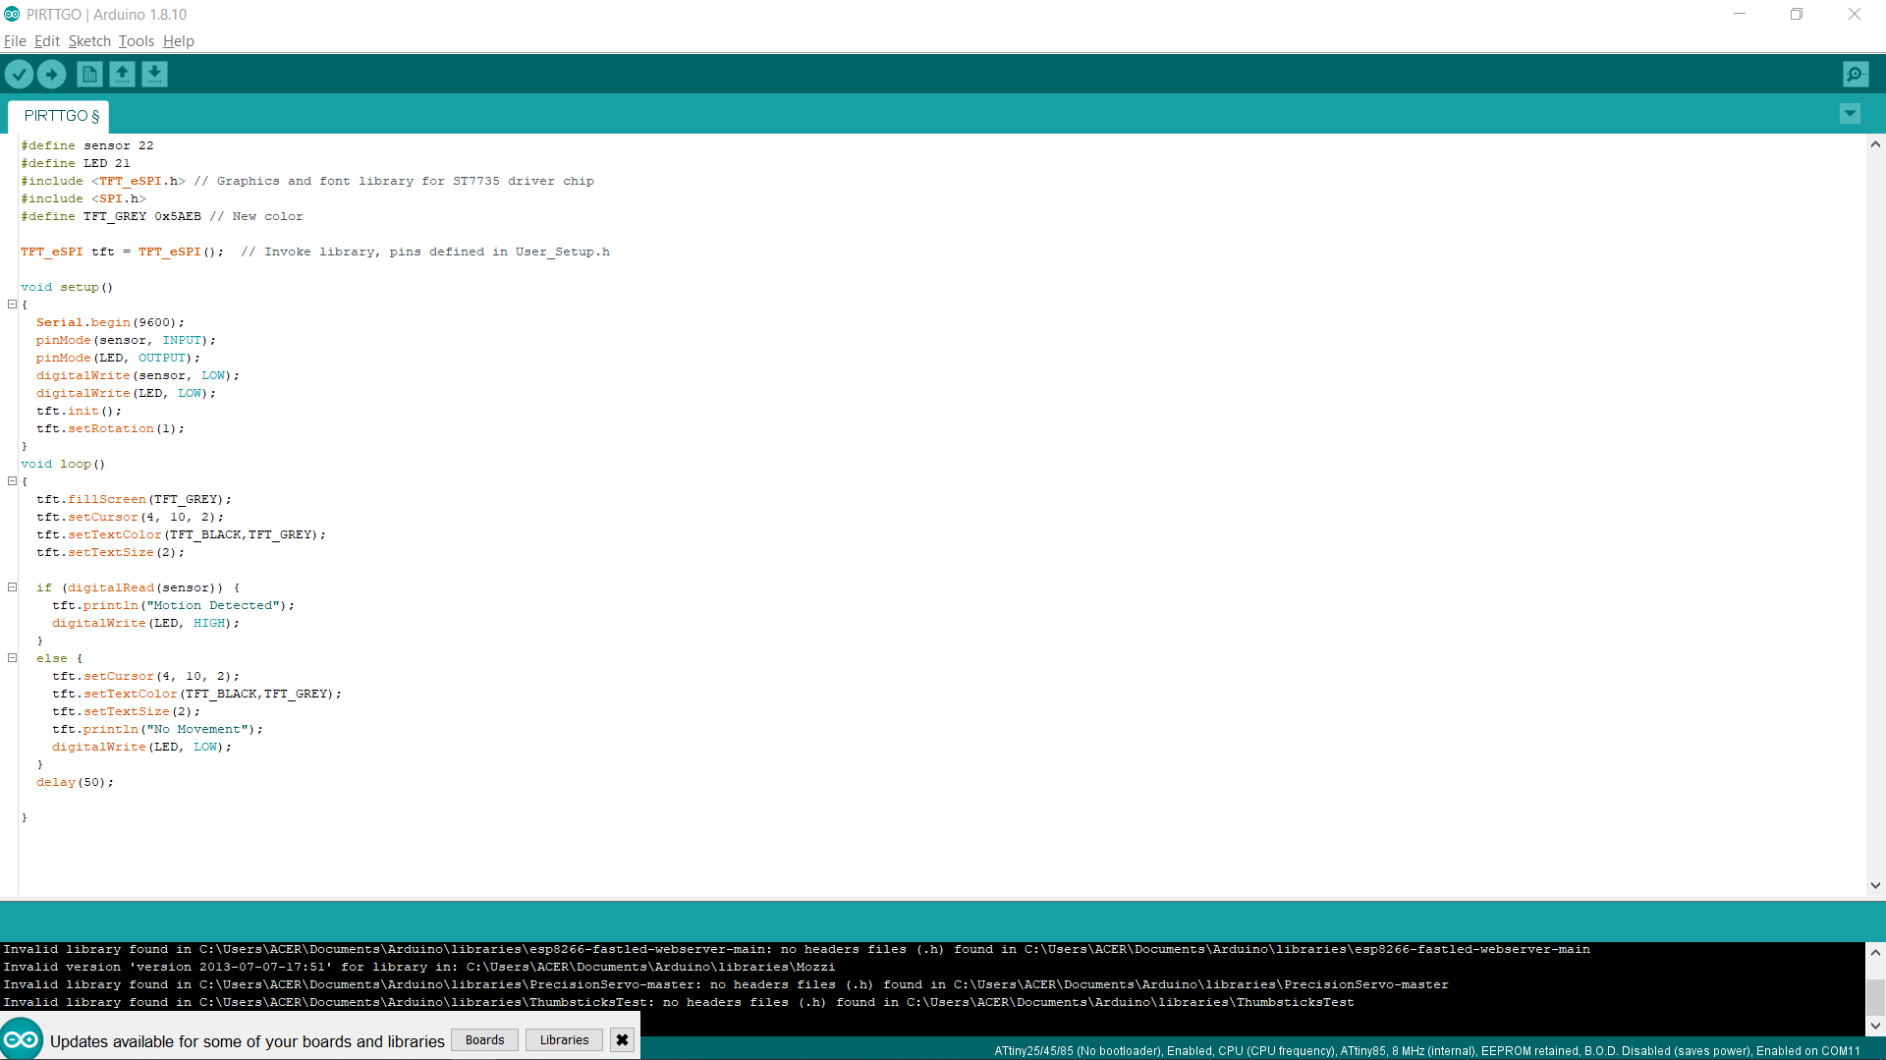Fold the if digitalRead(sensor) block
The height and width of the screenshot is (1060, 1886).
[x=13, y=587]
